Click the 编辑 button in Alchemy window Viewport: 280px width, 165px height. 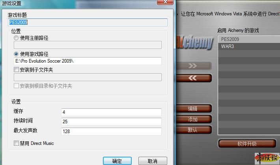click(194, 108)
